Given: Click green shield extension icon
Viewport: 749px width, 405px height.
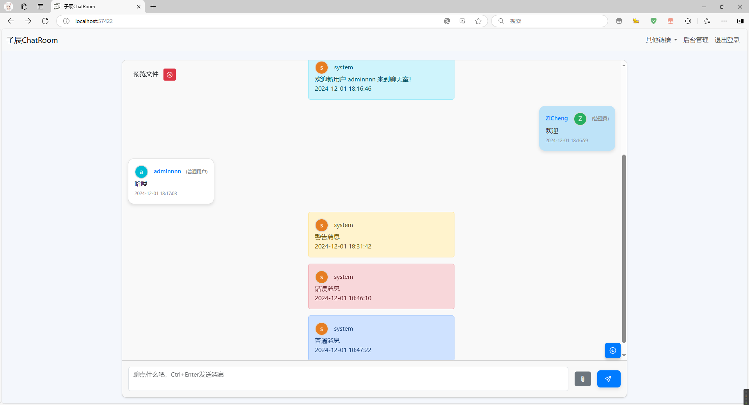Looking at the screenshot, I should pyautogui.click(x=653, y=21).
